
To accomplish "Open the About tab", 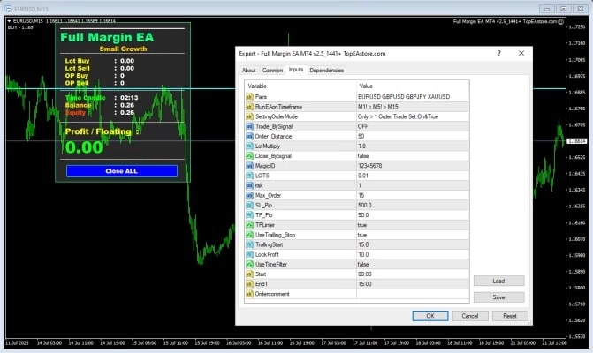I will click(249, 71).
